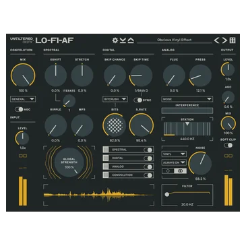Open the Analog Noise type dropdown

tap(187, 99)
